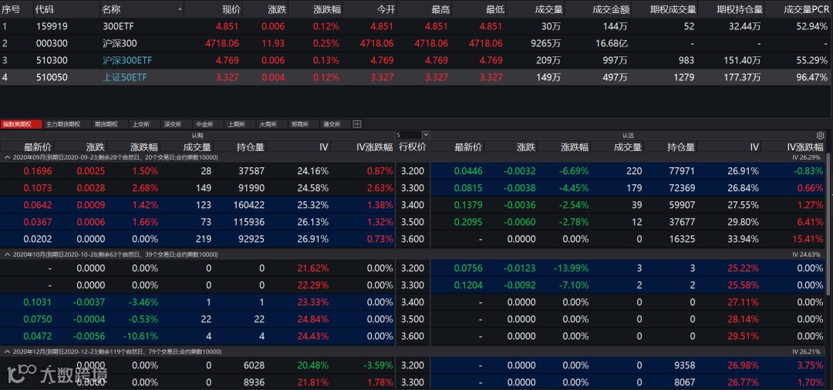The image size is (833, 390).
Task: Open the 上期所 tab
Action: coord(236,124)
